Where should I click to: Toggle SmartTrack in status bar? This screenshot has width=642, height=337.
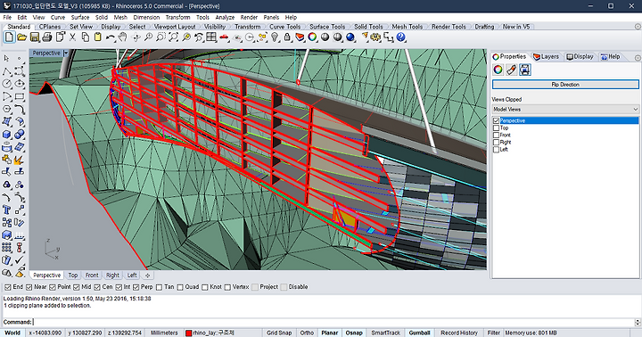pyautogui.click(x=385, y=333)
